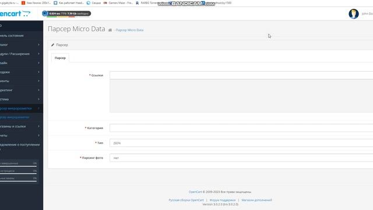The width and height of the screenshot is (373, 210).
Task: Click the Категория input field
Action: click(x=241, y=128)
